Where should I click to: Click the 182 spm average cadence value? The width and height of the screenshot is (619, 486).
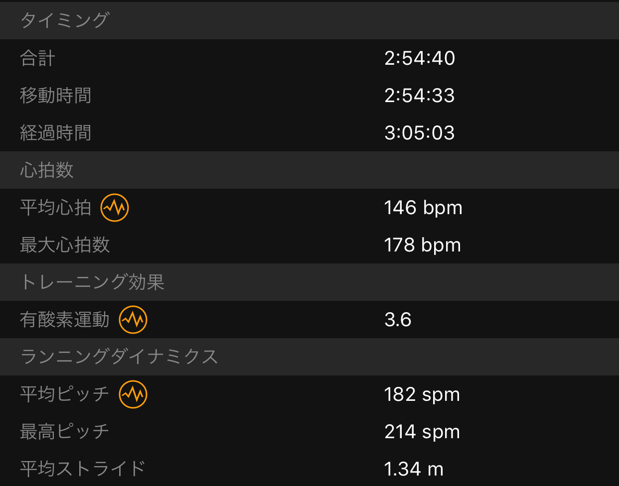point(422,395)
